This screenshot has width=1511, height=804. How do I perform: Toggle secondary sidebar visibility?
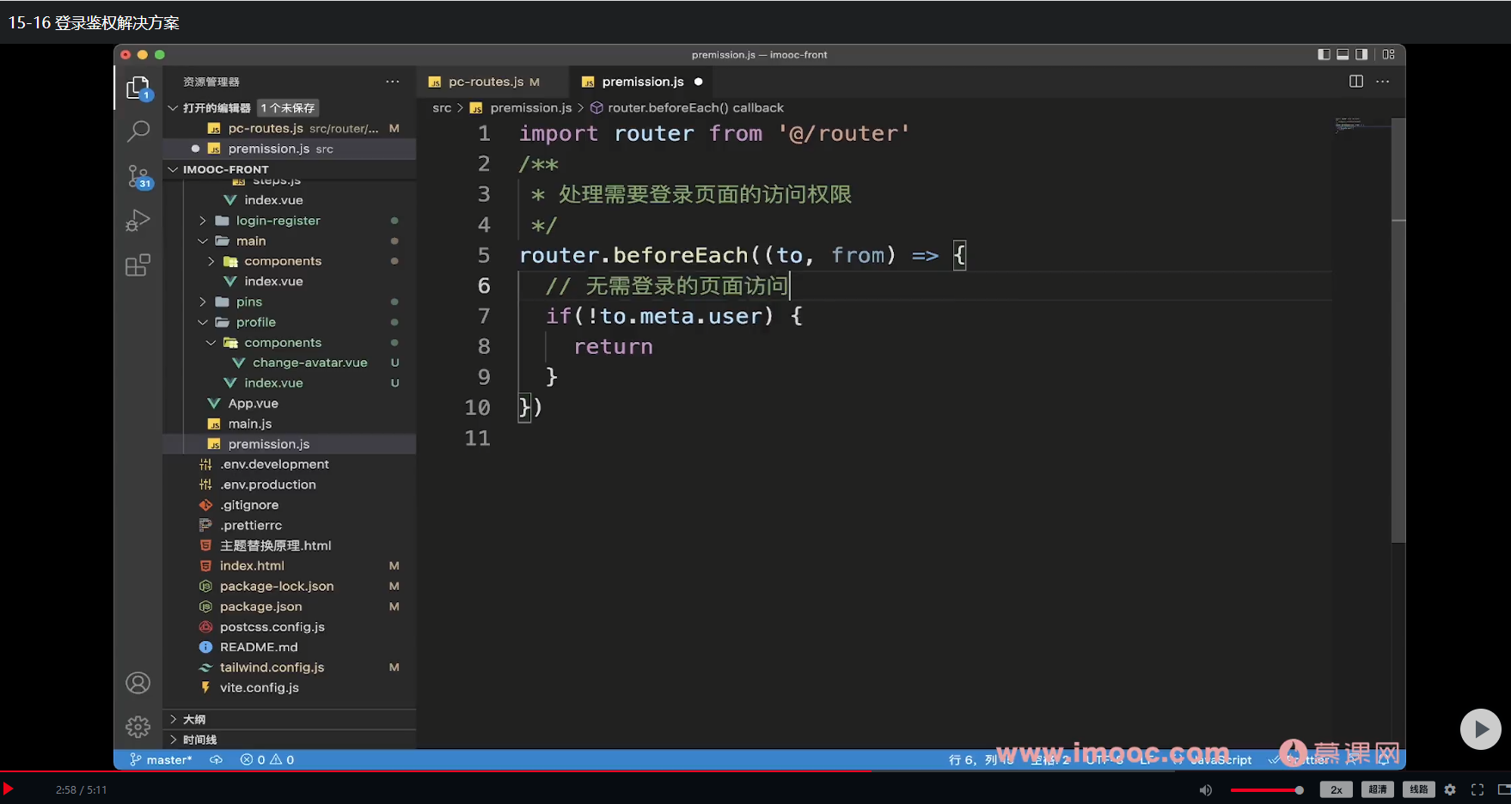[x=1361, y=54]
